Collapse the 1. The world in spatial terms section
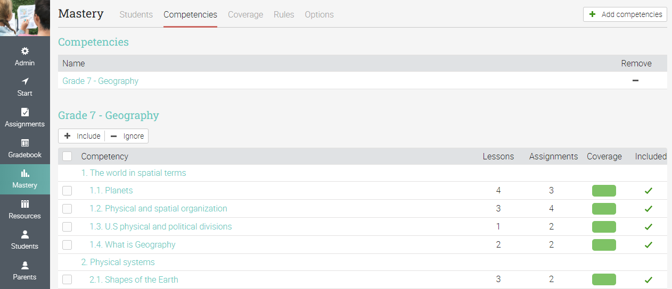The height and width of the screenshot is (289, 672). (x=134, y=173)
